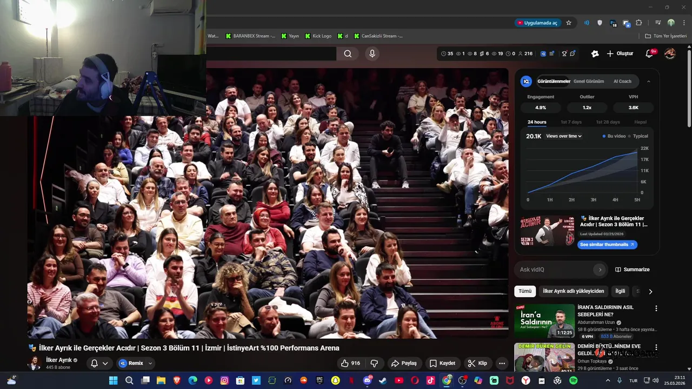Screen dimensions: 692x389
Task: Submit the Ask vidIQ arrow button
Action: [600, 270]
